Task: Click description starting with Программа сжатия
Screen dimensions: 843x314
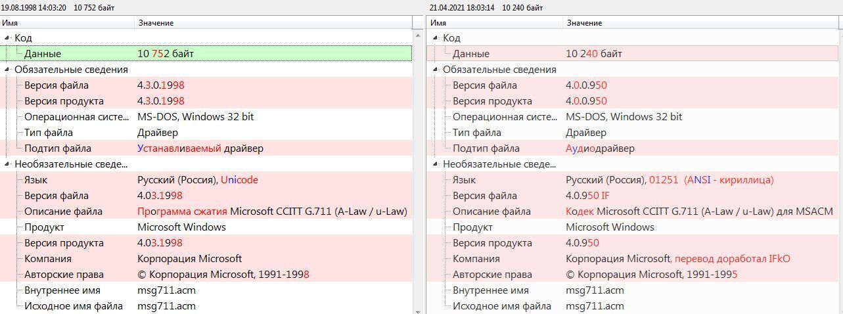Action: coord(272,212)
